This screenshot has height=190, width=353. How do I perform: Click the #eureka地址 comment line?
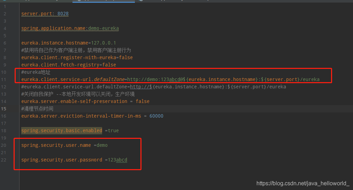tap(36, 72)
